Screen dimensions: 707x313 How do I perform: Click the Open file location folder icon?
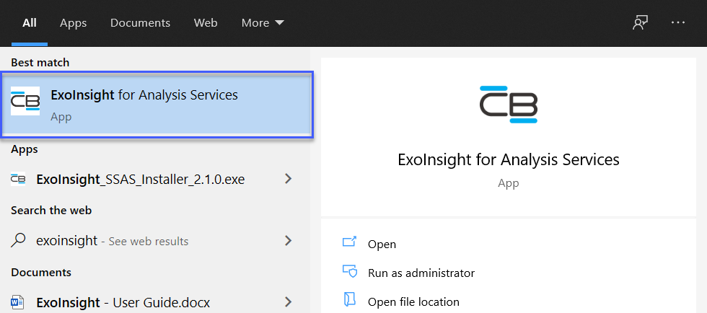click(350, 301)
